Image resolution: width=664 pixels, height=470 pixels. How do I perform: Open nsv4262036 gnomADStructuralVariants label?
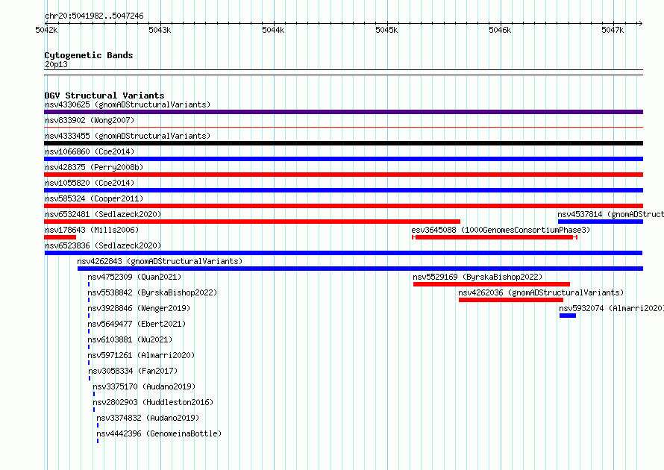tap(541, 292)
